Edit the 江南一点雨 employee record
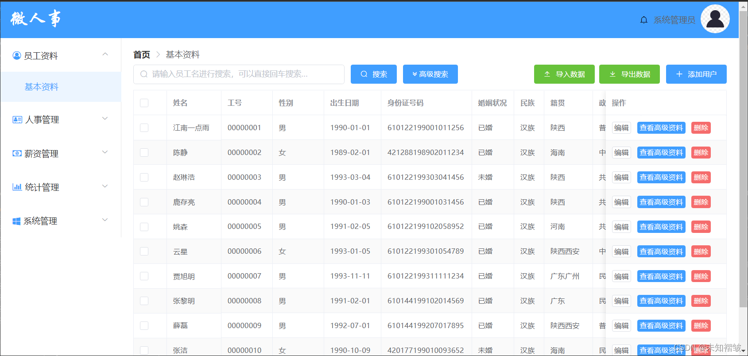This screenshot has width=748, height=356. click(x=621, y=128)
